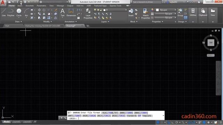Open Layer Properties manager
The width and height of the screenshot is (223, 125).
click(88, 14)
